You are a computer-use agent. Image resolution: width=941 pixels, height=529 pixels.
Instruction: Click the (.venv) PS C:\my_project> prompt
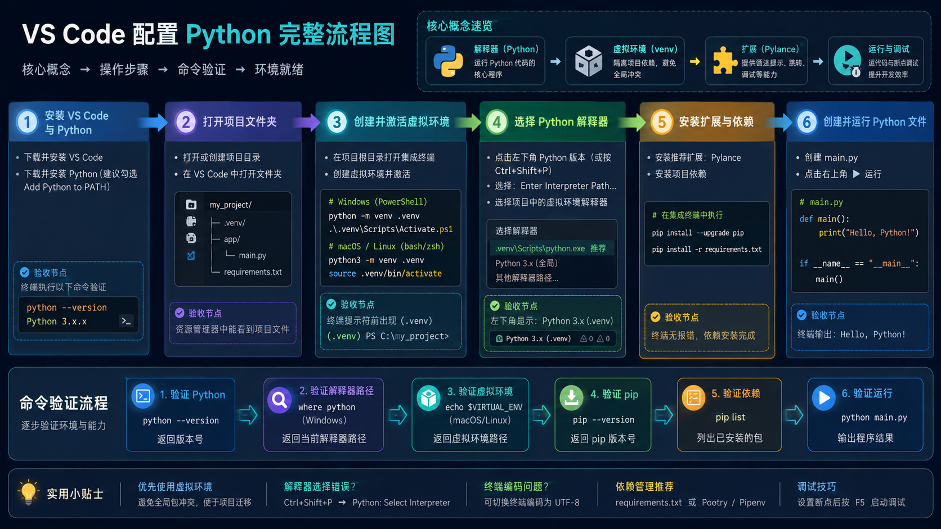click(388, 336)
